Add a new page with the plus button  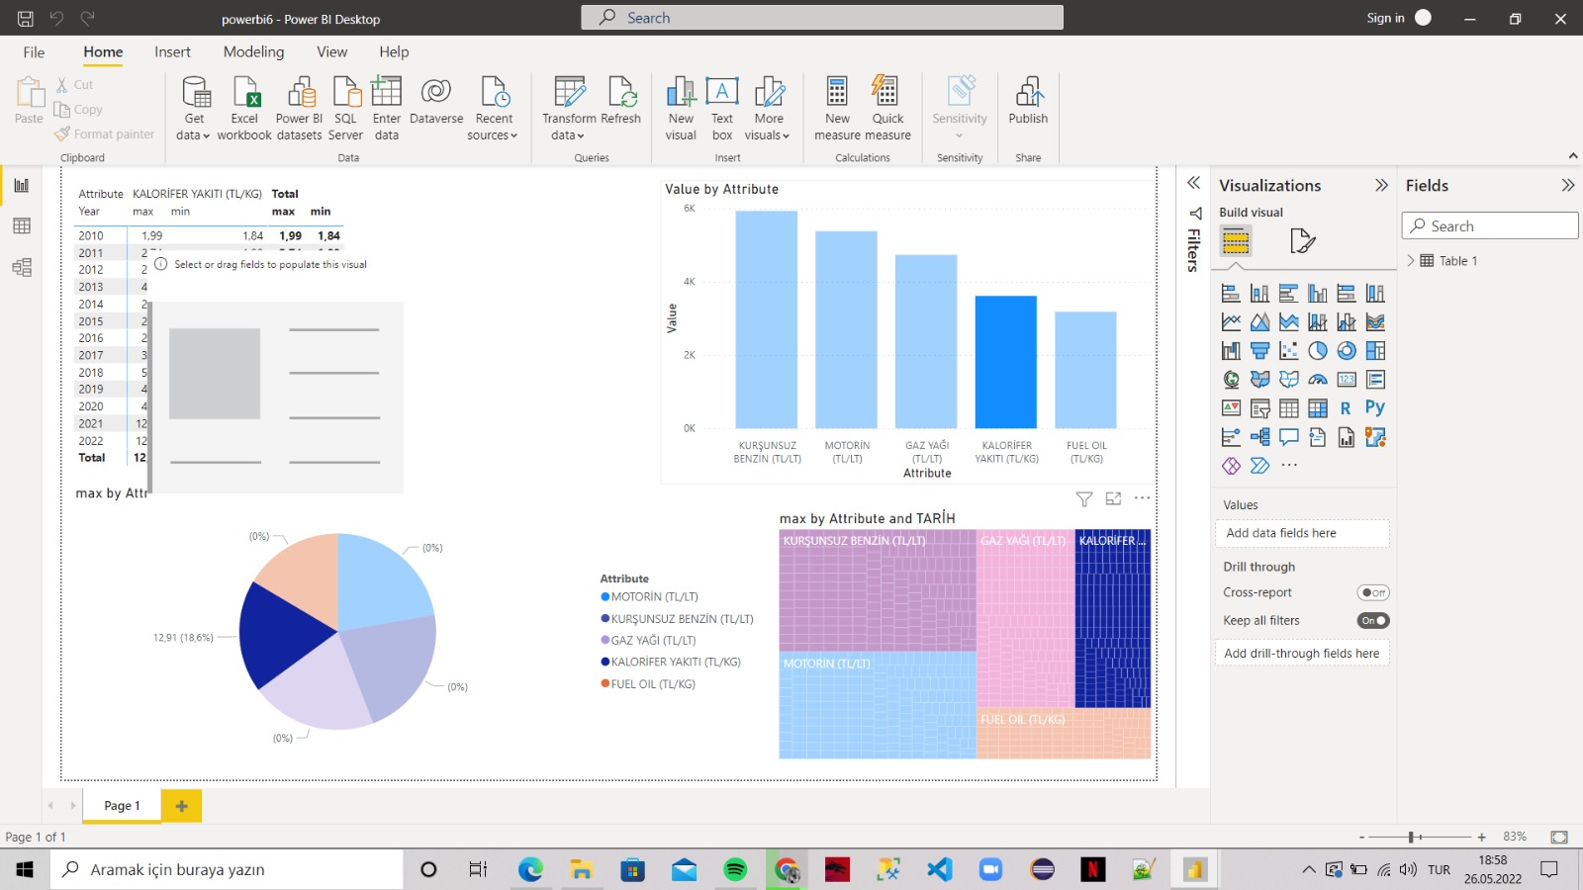click(x=180, y=806)
